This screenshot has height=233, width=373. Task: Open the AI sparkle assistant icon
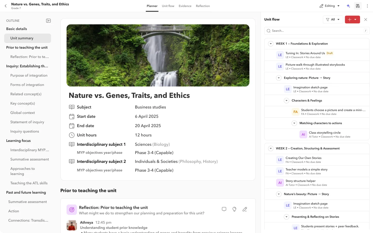click(348, 6)
